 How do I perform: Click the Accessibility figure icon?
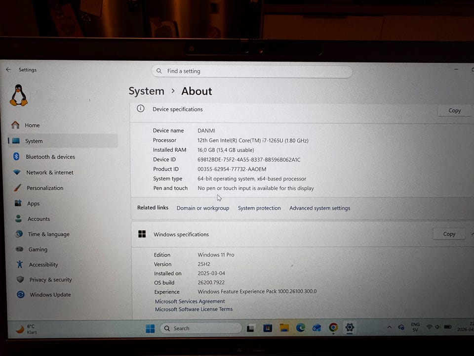(20, 264)
